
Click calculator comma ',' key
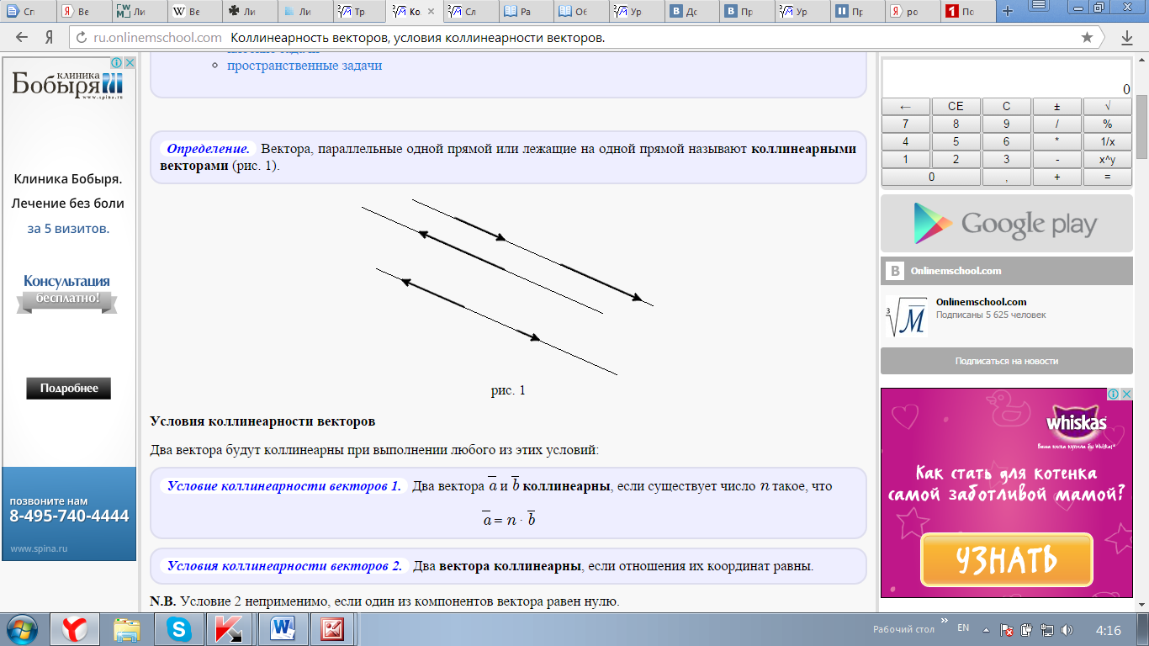[1006, 177]
